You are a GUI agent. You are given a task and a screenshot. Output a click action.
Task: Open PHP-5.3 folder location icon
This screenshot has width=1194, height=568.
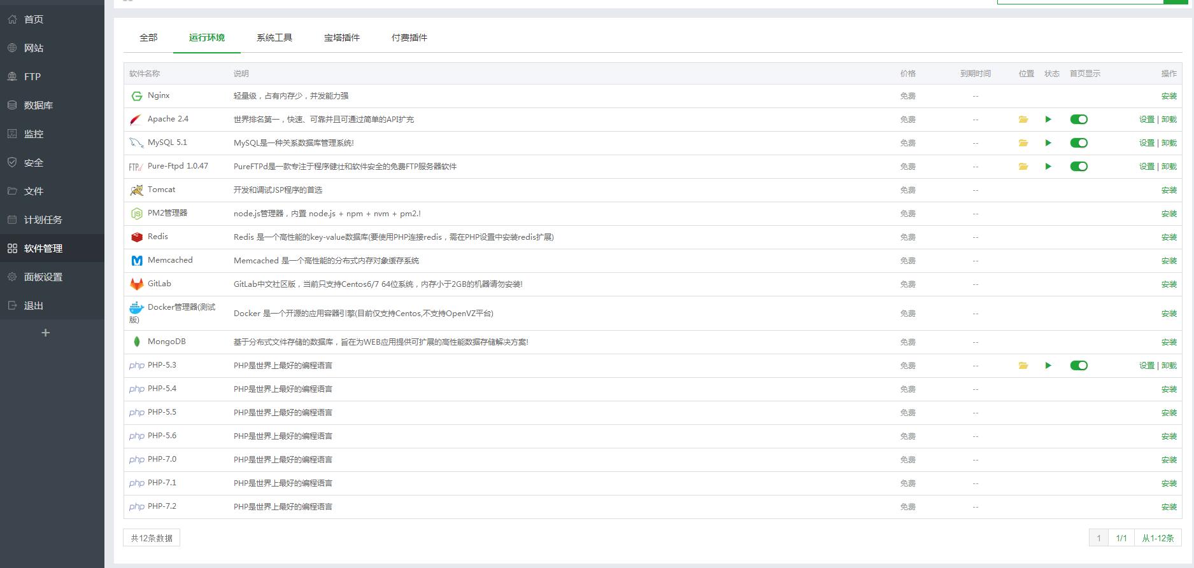[1023, 366]
